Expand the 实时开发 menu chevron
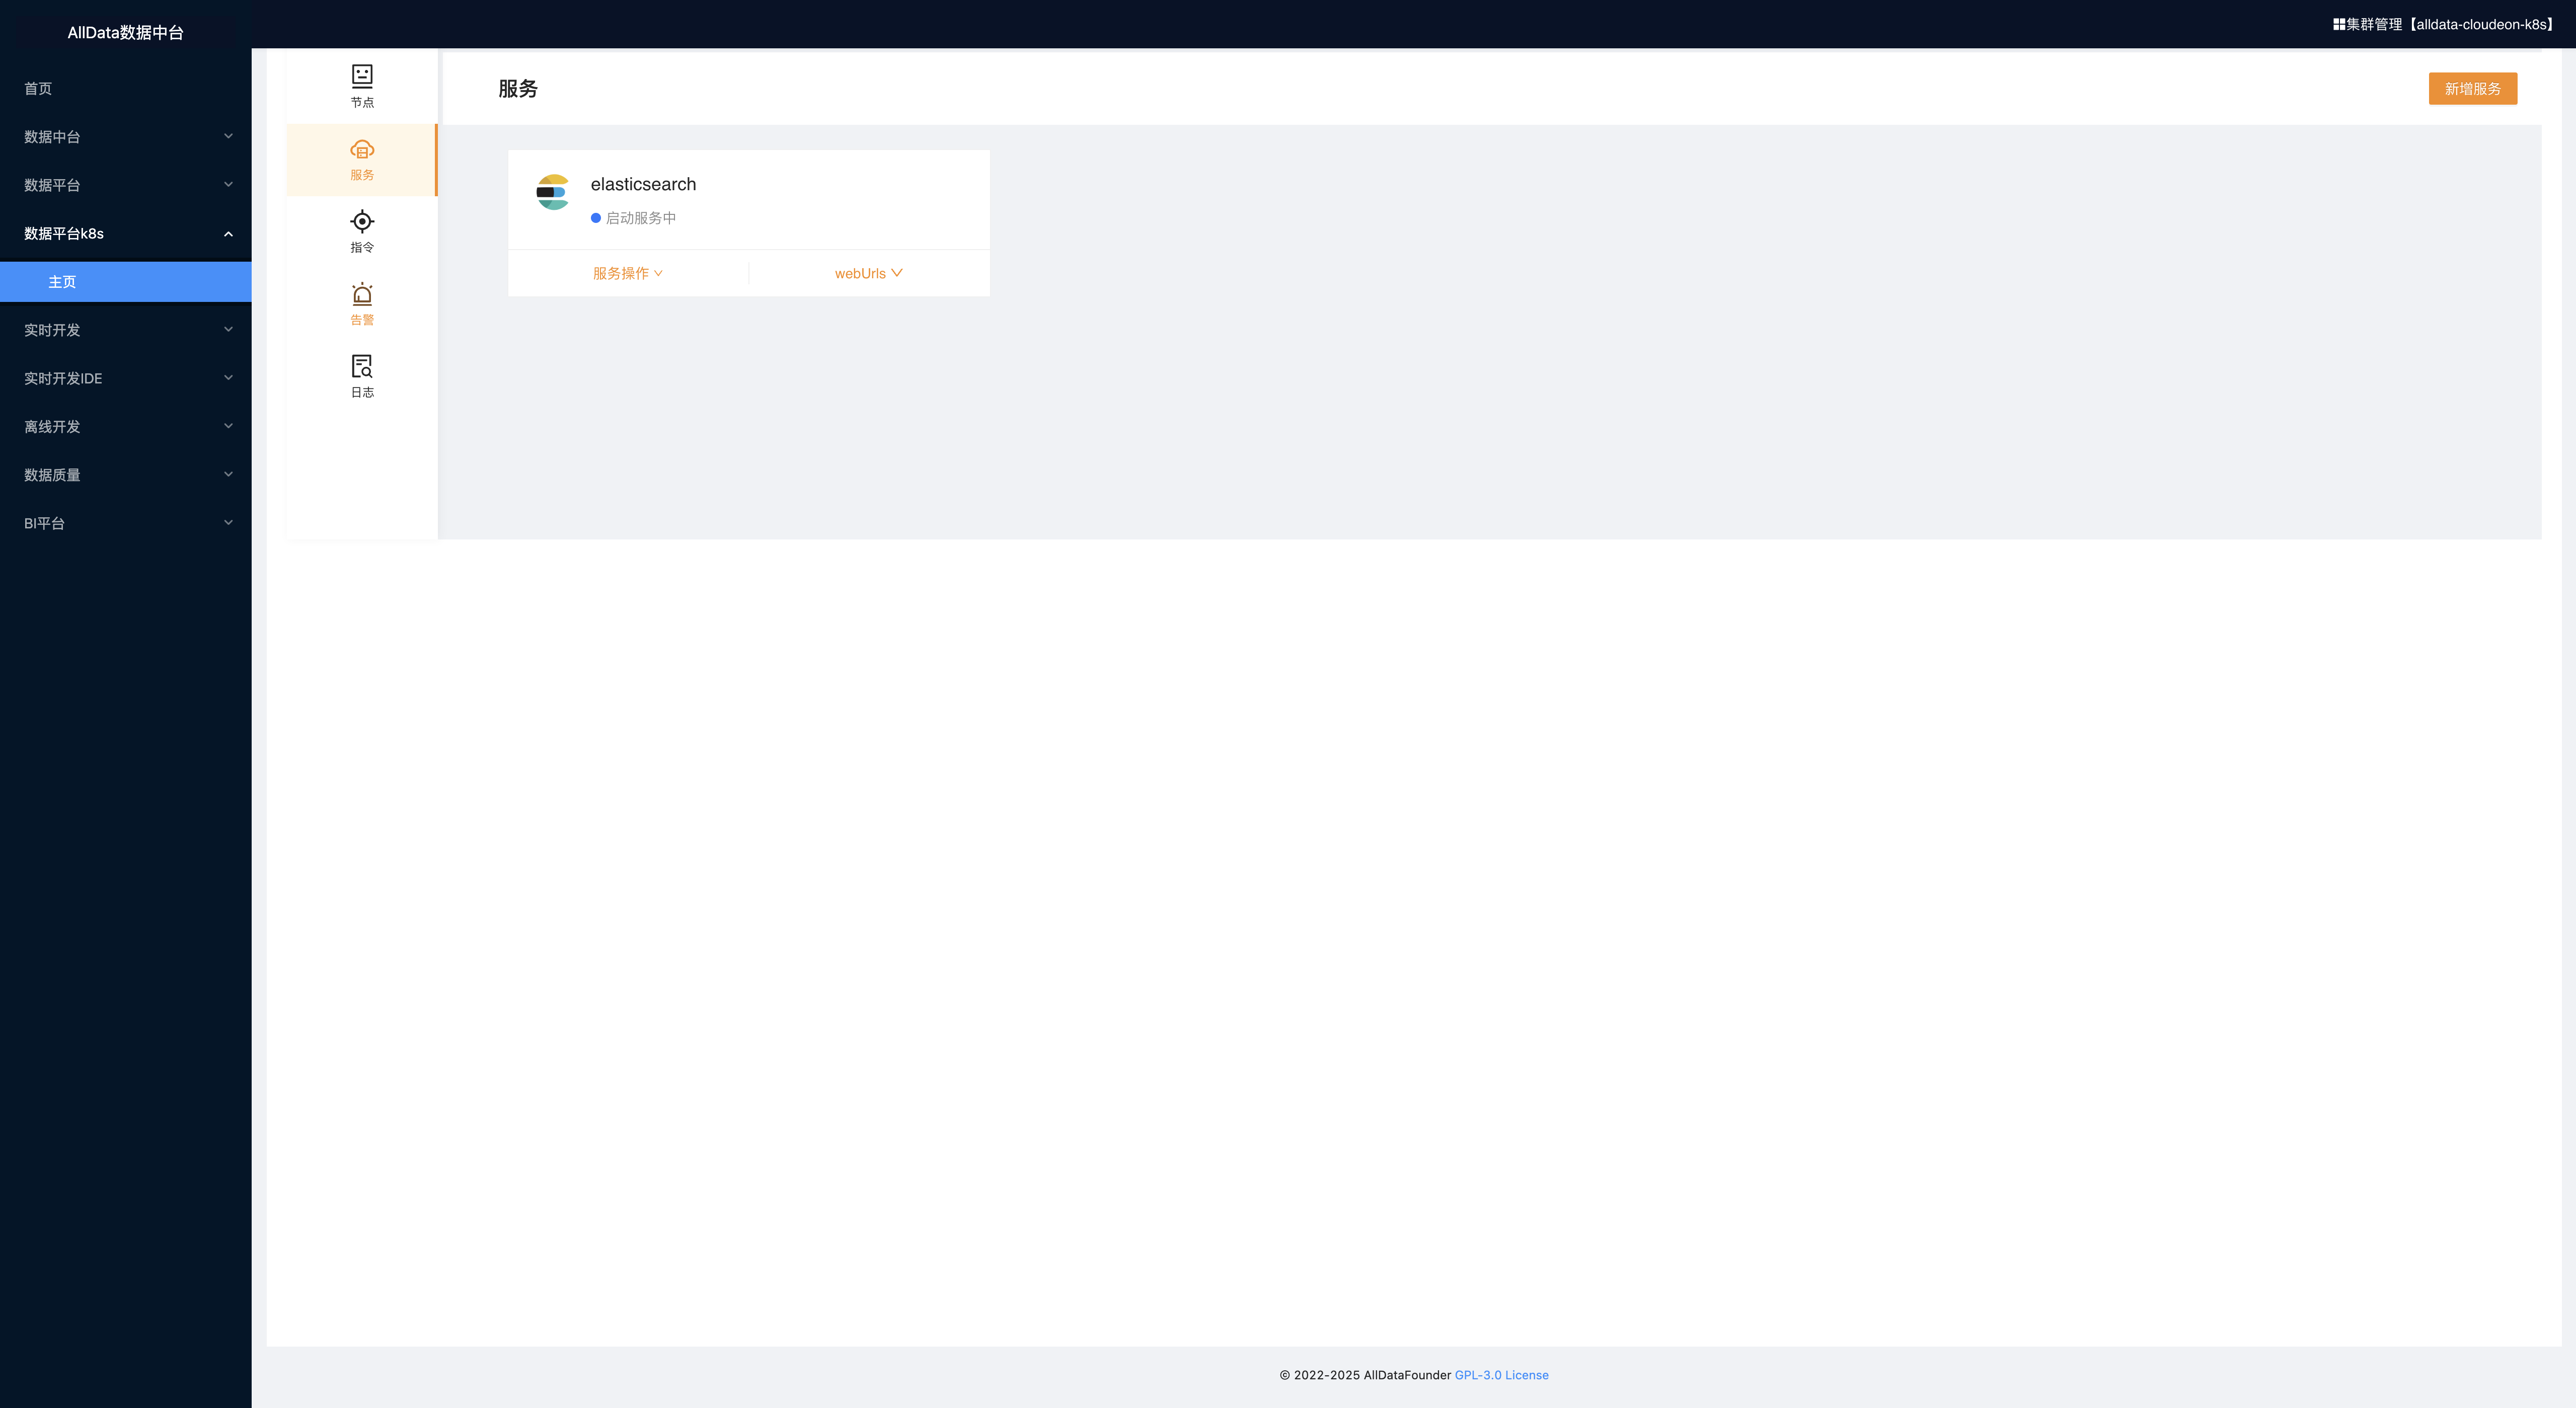The width and height of the screenshot is (2576, 1408). 228,329
